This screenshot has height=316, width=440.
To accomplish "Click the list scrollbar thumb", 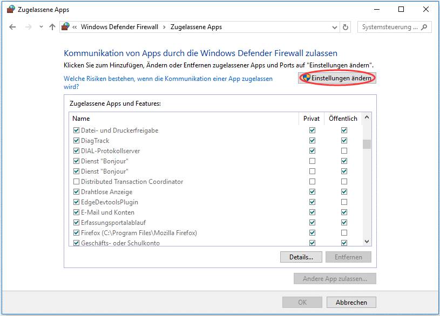I will (367, 144).
